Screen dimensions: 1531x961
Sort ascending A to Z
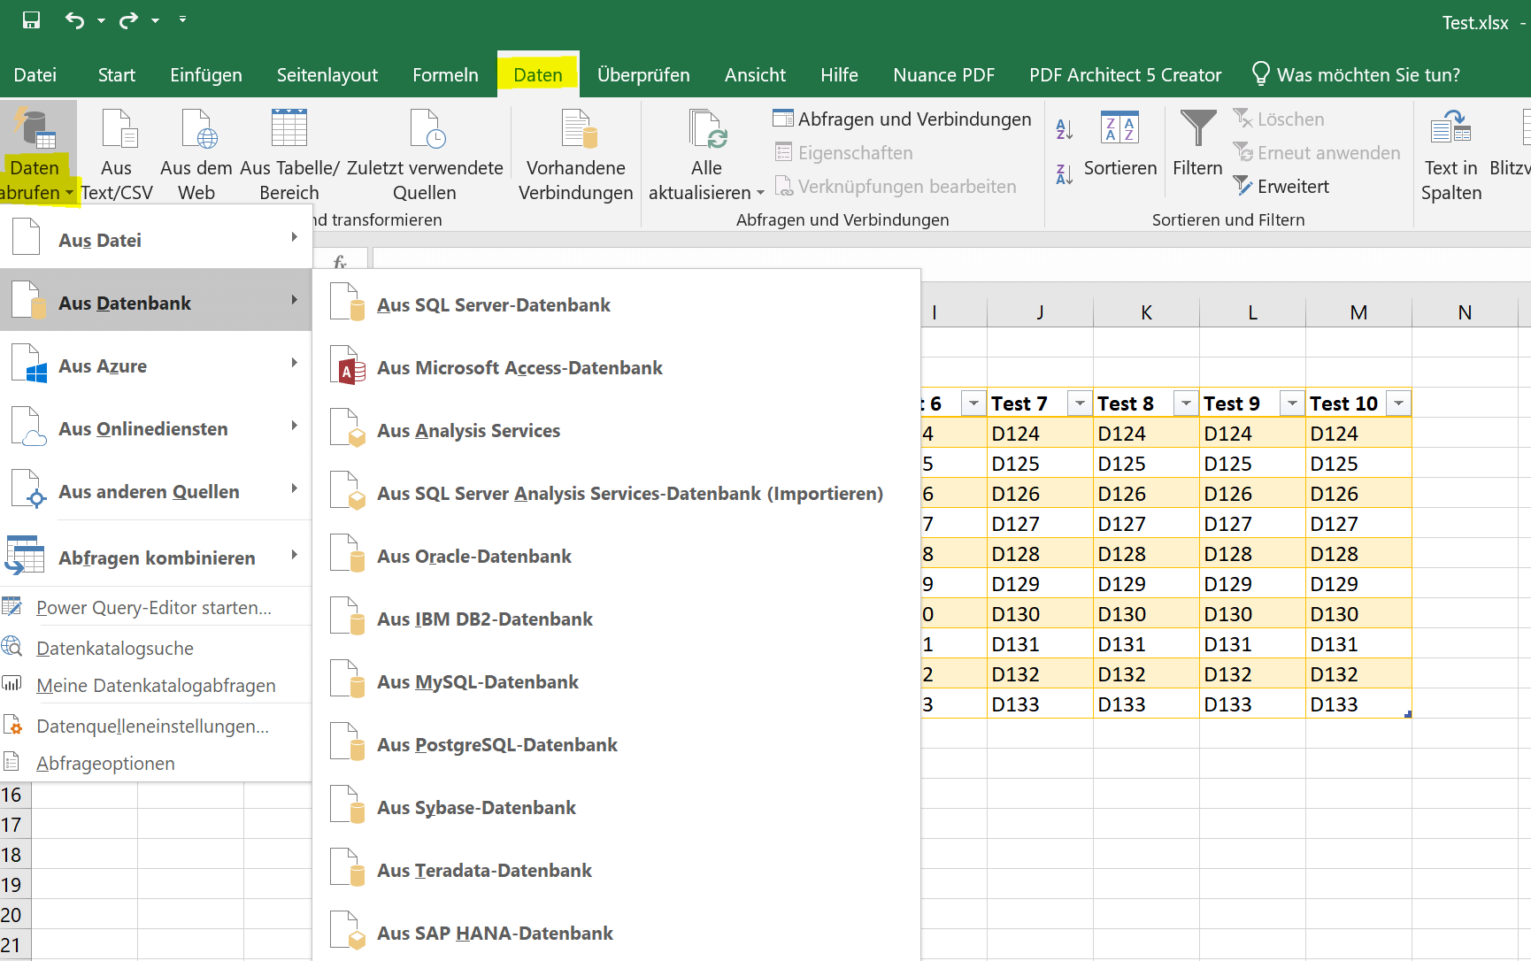click(x=1065, y=130)
